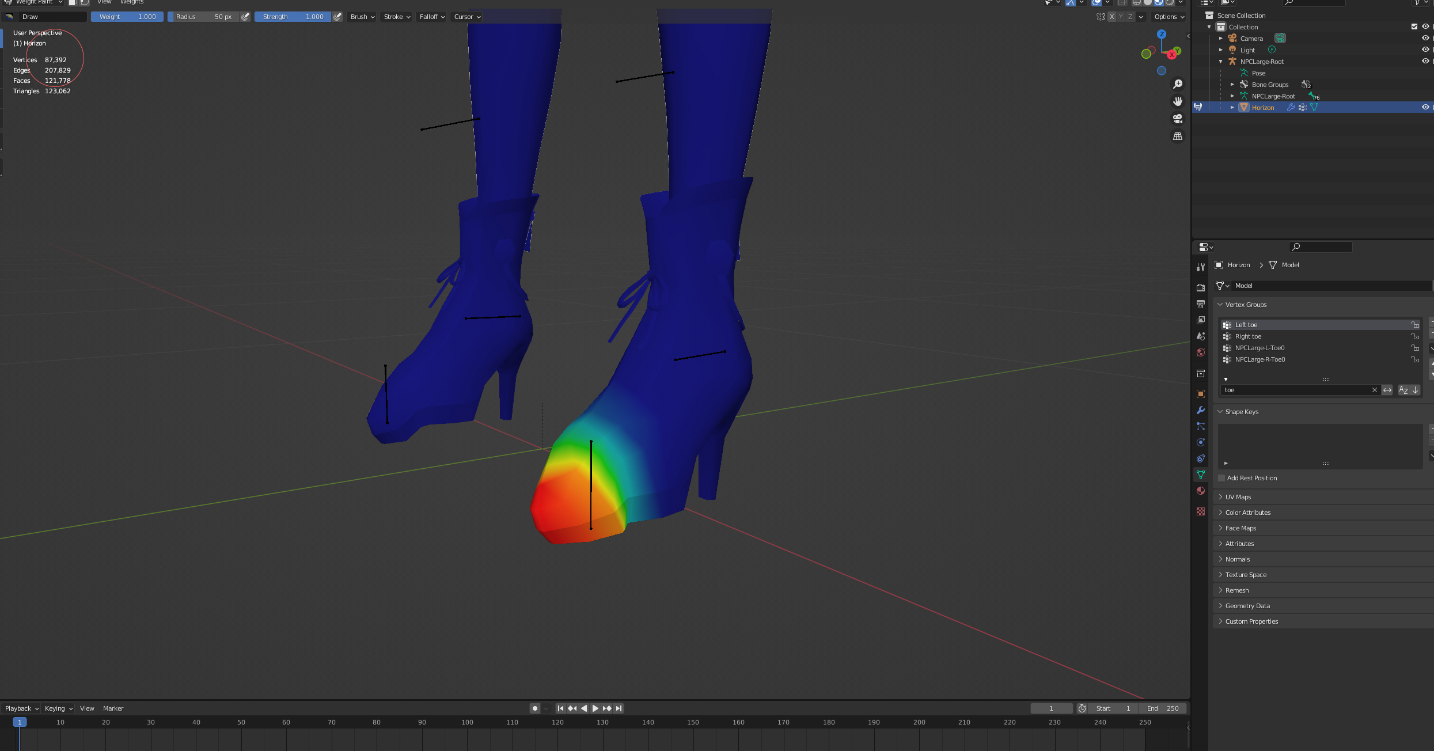Image resolution: width=1434 pixels, height=751 pixels.
Task: Hide the Camera object via its eye icon
Action: (x=1425, y=38)
